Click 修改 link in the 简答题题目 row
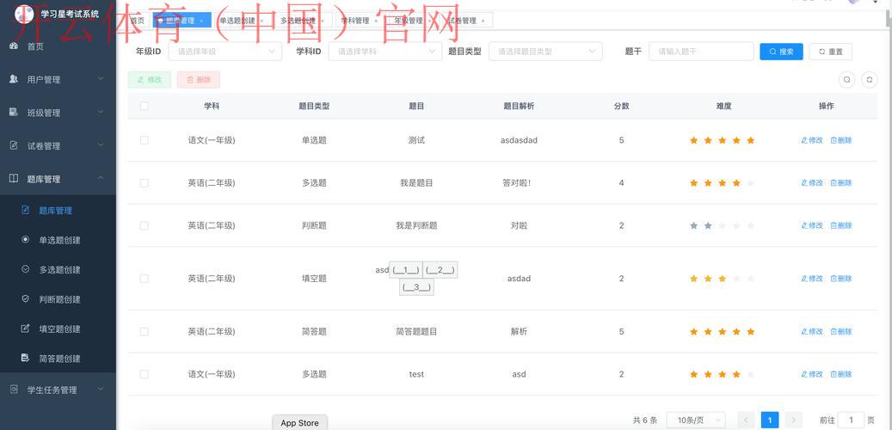This screenshot has width=892, height=430. (812, 332)
